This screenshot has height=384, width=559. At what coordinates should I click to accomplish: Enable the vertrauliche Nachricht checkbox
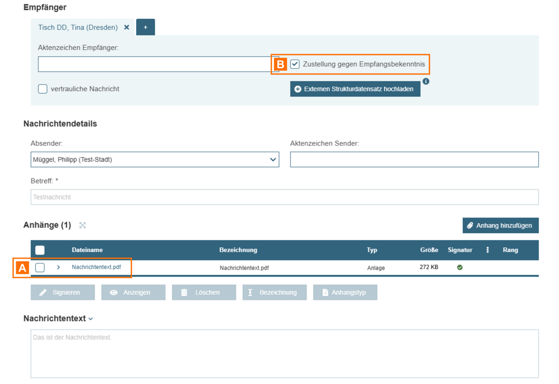(x=43, y=89)
